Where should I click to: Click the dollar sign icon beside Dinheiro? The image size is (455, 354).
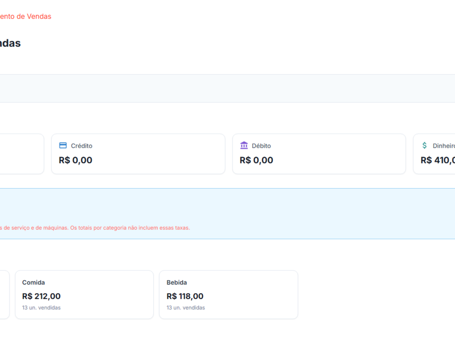coord(425,145)
